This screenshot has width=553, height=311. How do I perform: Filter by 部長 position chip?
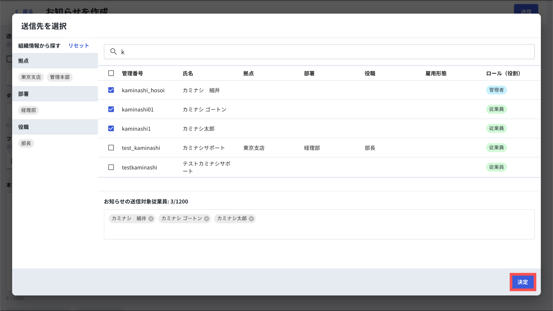(26, 143)
